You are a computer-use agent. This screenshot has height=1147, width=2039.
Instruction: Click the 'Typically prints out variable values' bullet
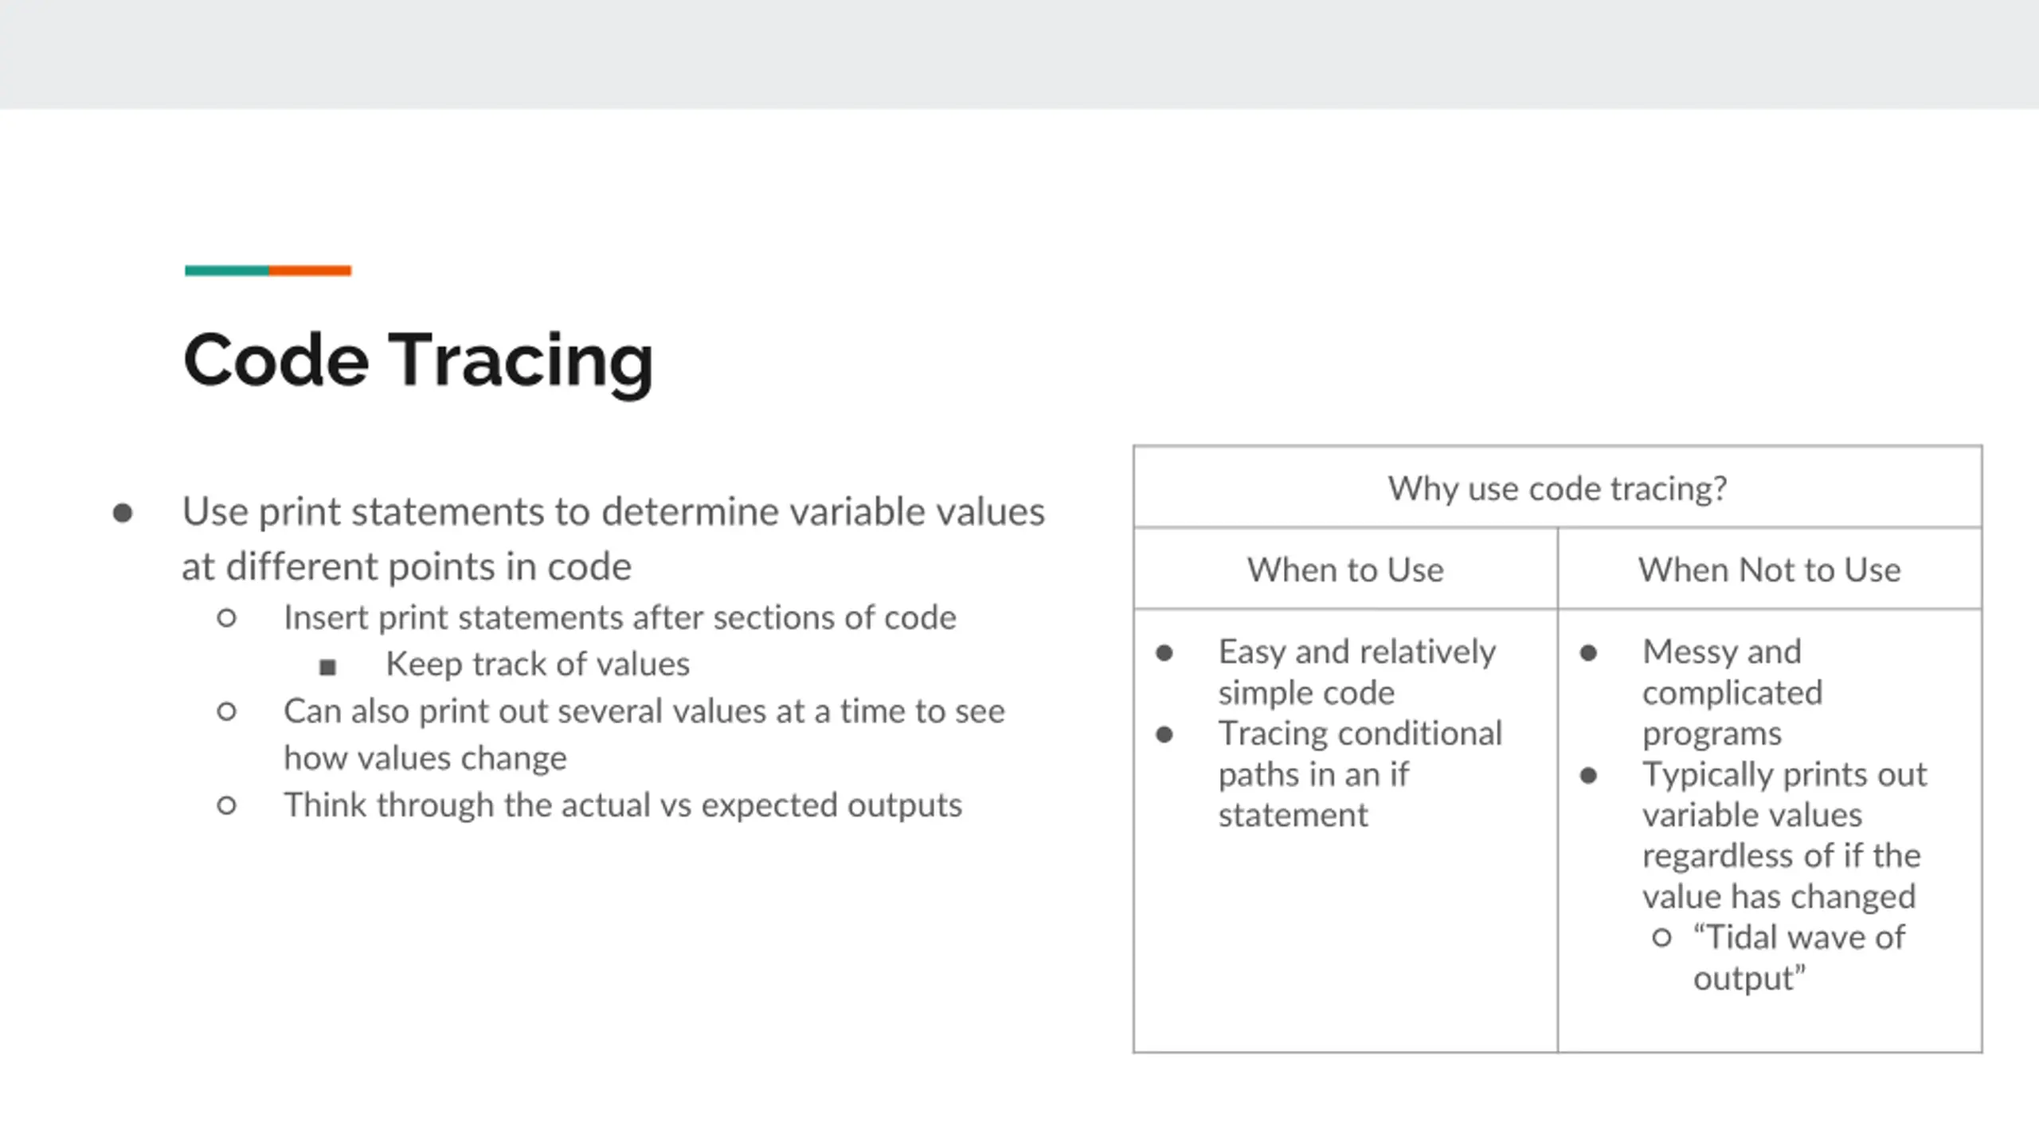[1784, 835]
